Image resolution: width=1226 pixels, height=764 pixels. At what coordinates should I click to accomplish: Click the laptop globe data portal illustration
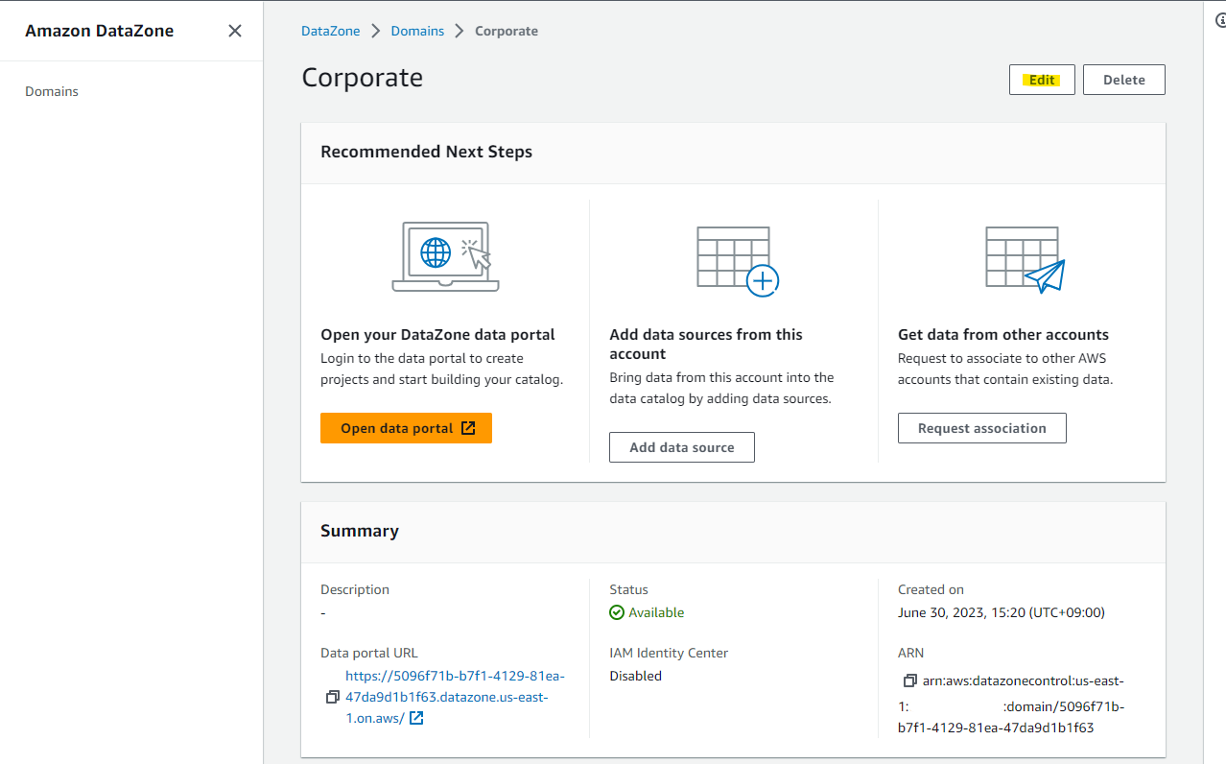tap(446, 257)
